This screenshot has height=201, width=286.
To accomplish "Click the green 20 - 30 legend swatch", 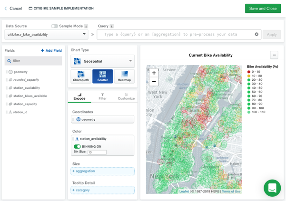I will [249, 80].
